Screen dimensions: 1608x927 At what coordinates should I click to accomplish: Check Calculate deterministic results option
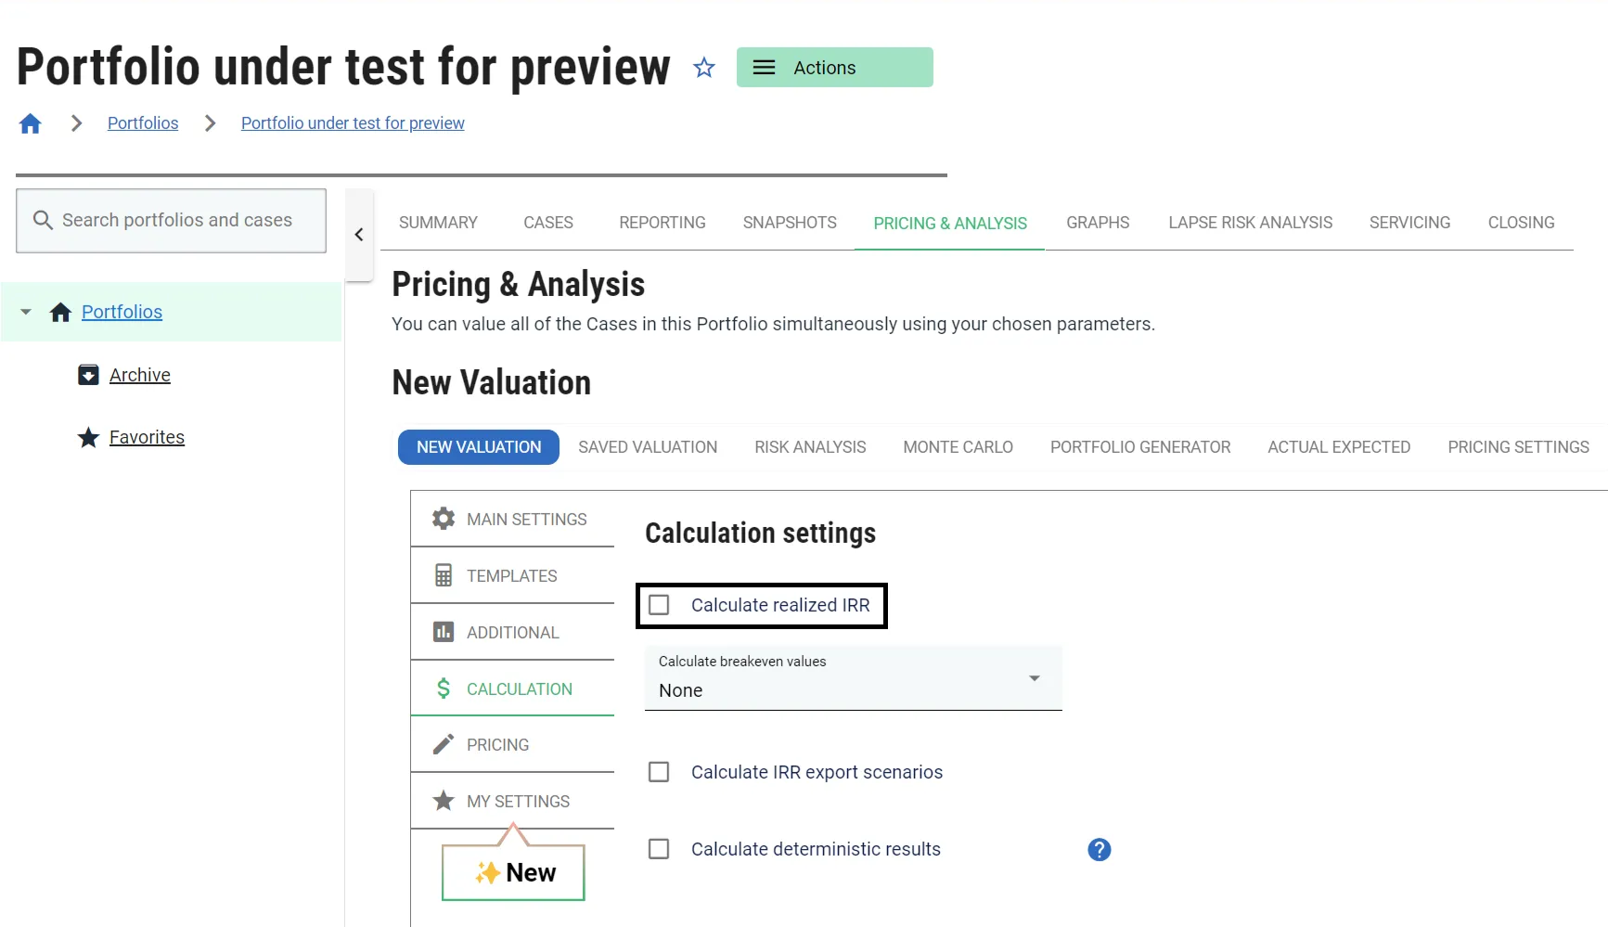pos(659,849)
